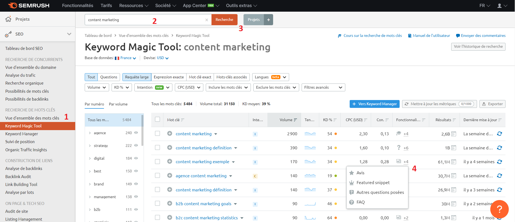Check the 'content marketing' row checkbox

[157, 133]
